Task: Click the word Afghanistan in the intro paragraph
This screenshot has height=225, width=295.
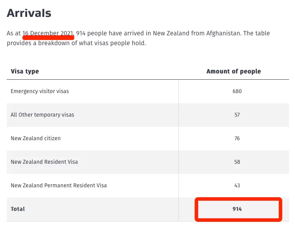Action: click(x=223, y=33)
